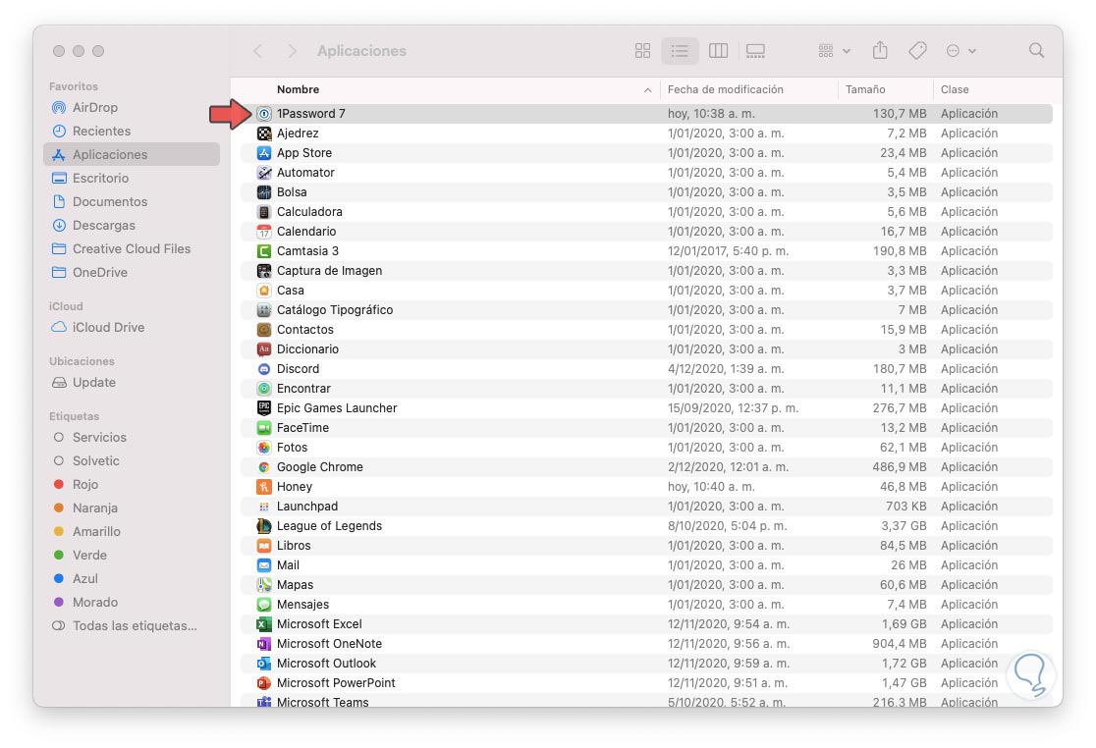Switch Finder to icon view

(x=642, y=50)
